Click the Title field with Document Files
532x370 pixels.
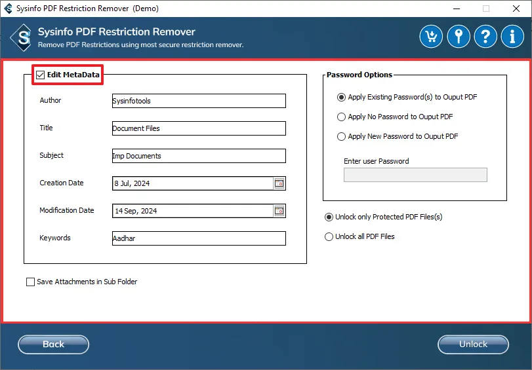click(199, 128)
